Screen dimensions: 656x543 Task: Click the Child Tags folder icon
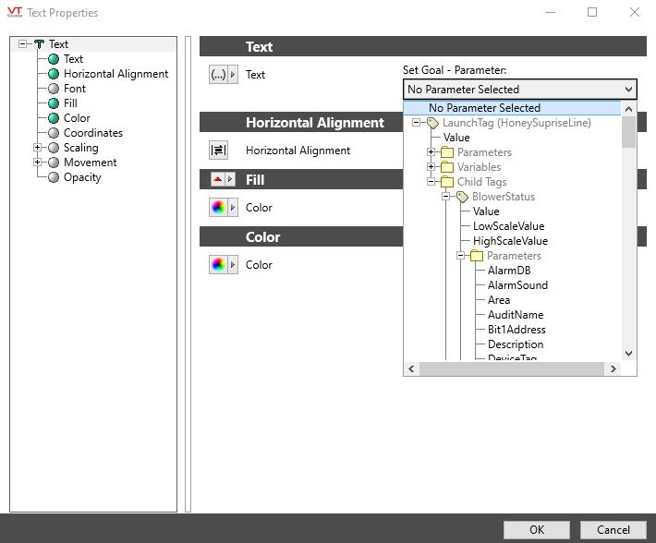[447, 182]
